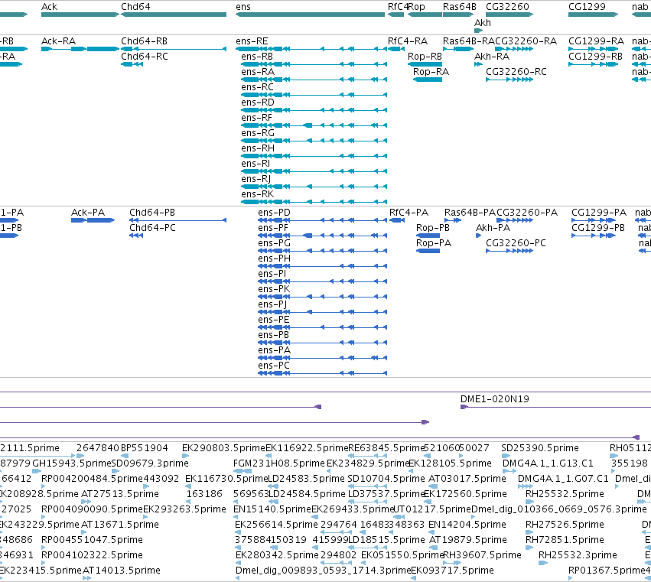651x582 pixels.
Task: Click the RfC4-PA protein label
Action: tap(409, 213)
